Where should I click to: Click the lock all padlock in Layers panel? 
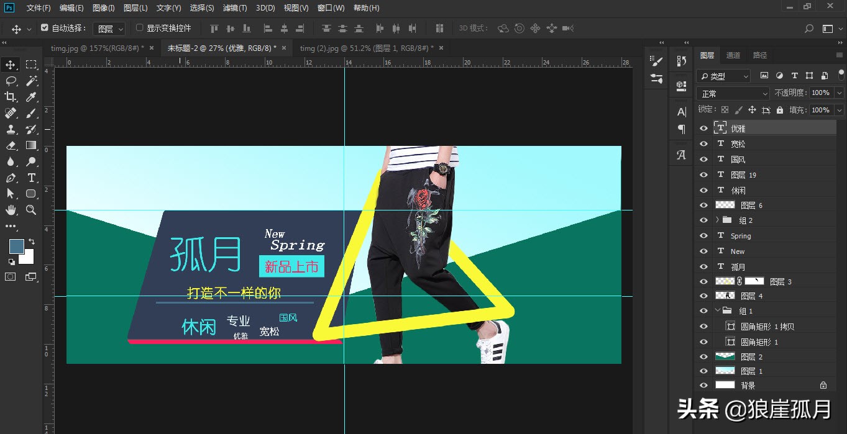(x=781, y=109)
